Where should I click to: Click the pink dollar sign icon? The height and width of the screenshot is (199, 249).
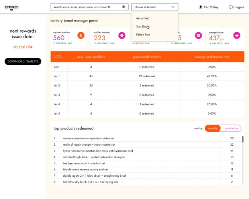point(198,35)
